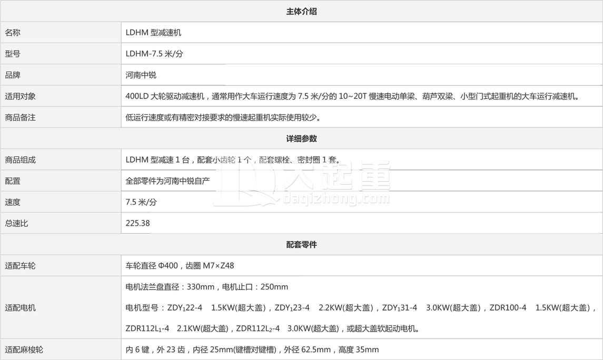Select the 配置 label cell
The width and height of the screenshot is (603, 360).
pyautogui.click(x=61, y=181)
